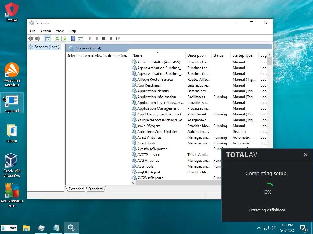Open File Explorer from the taskbar
The width and height of the screenshot is (313, 234).
(x=26, y=228)
